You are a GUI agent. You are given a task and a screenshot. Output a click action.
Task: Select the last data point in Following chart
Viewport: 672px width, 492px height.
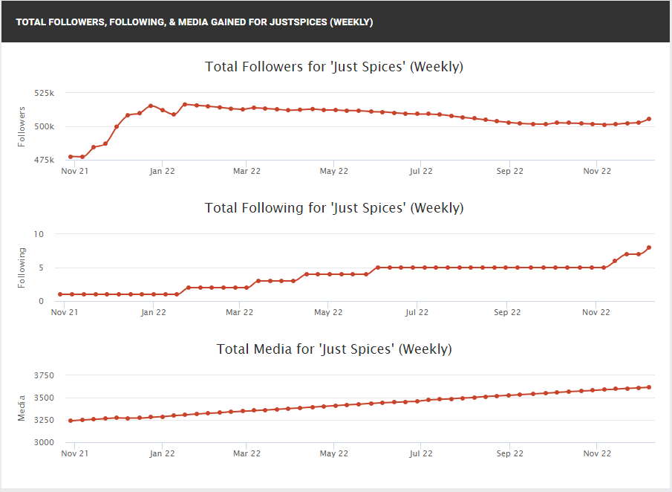[649, 247]
